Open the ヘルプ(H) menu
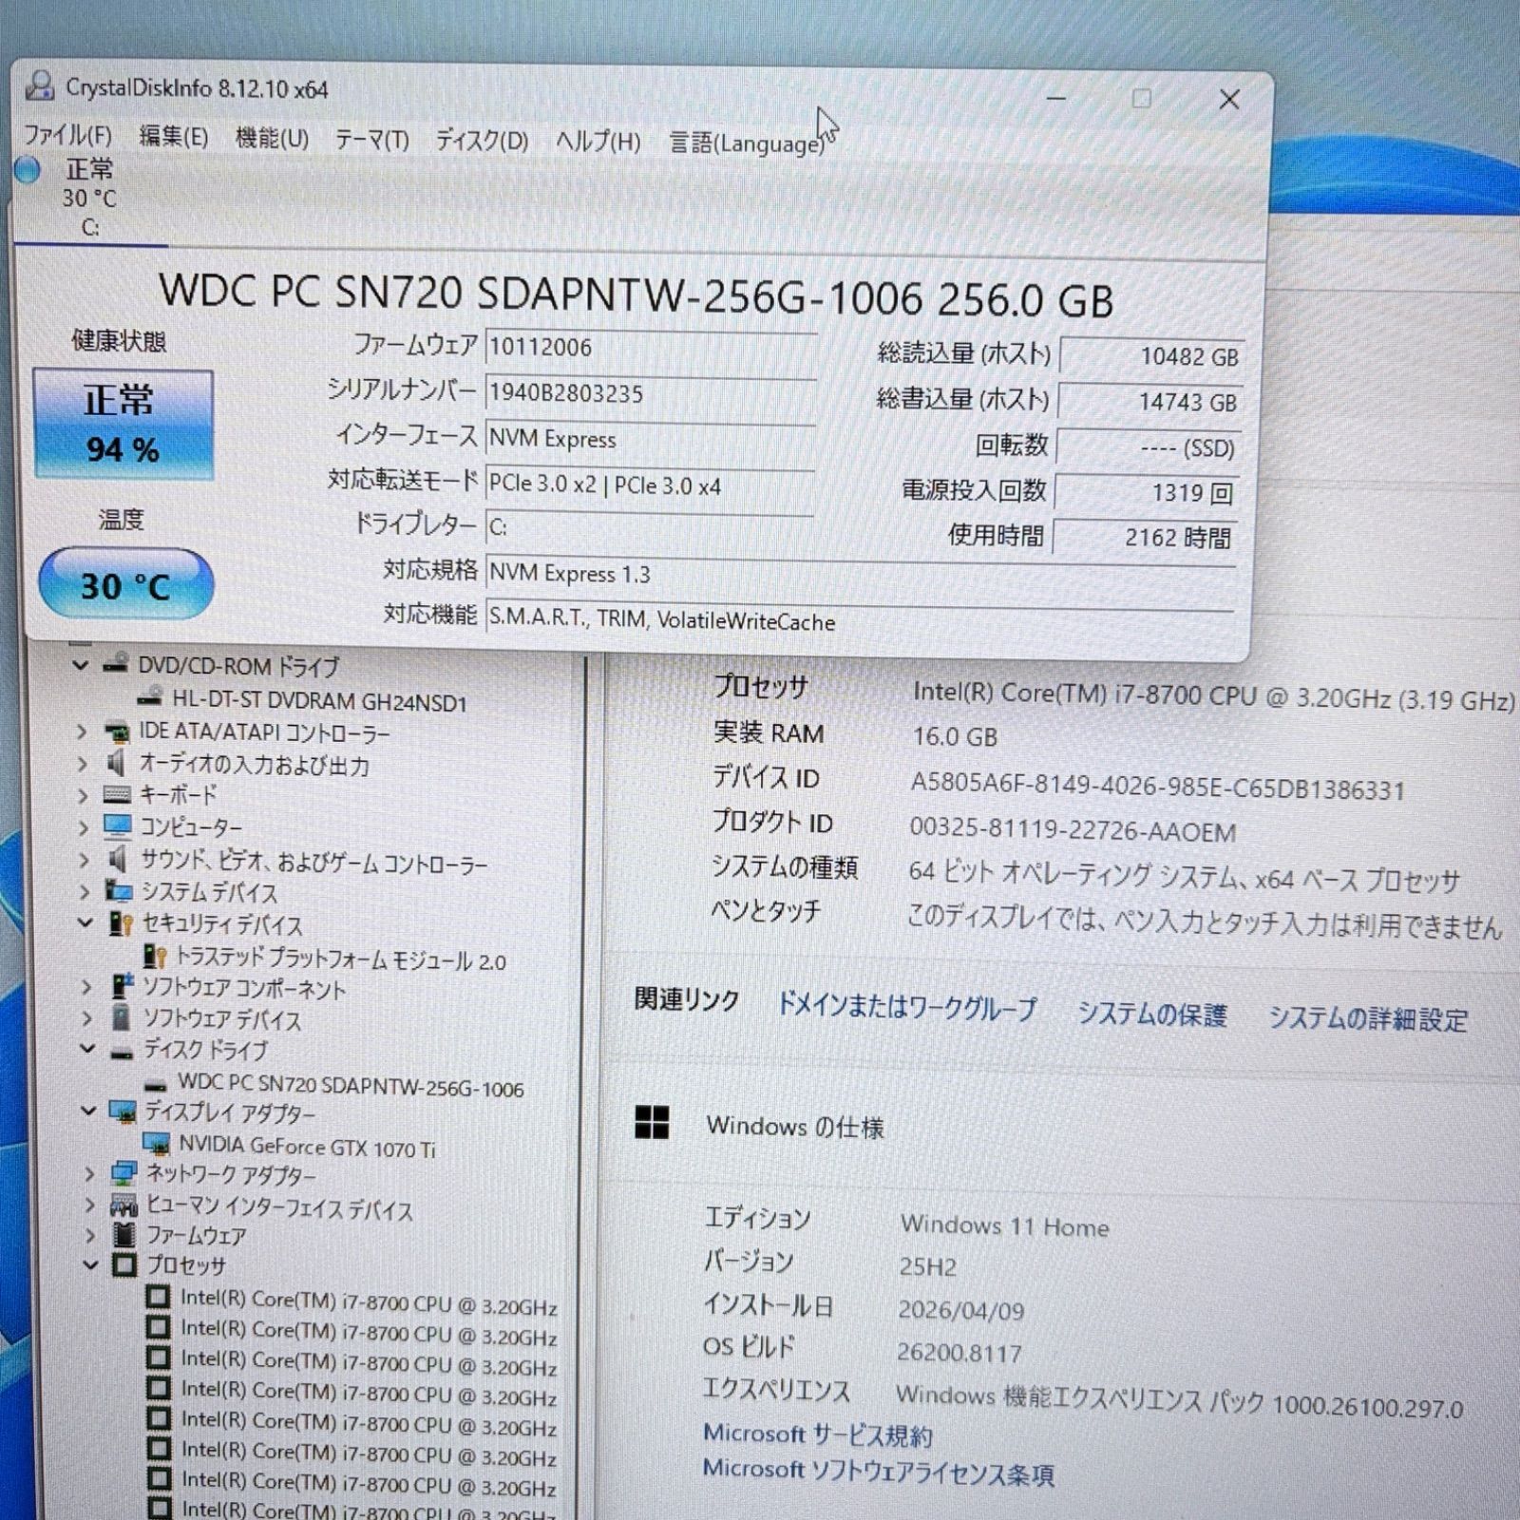Viewport: 1520px width, 1520px height. pos(598,142)
